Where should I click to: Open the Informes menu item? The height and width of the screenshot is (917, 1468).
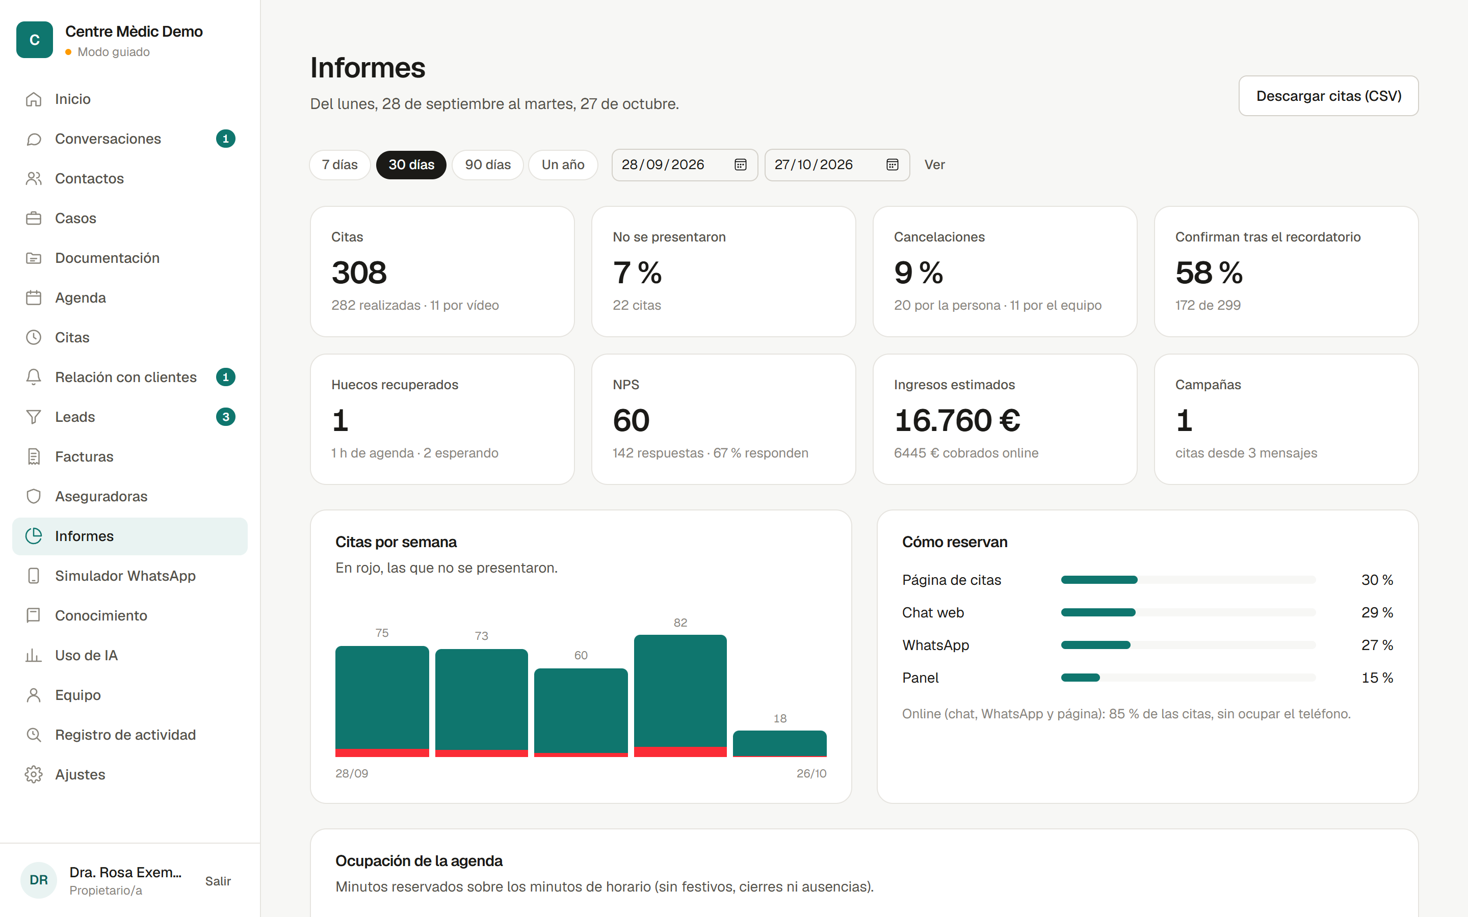(130, 536)
